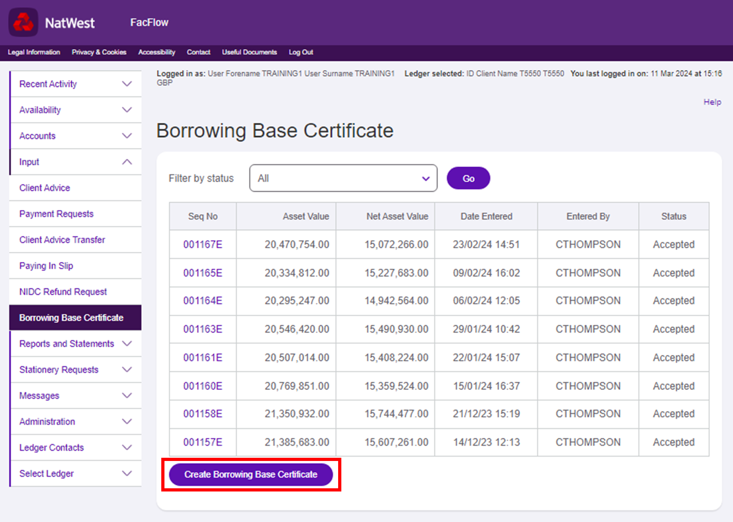Open sequence number 001160E link
Viewport: 733px width, 522px height.
202,386
